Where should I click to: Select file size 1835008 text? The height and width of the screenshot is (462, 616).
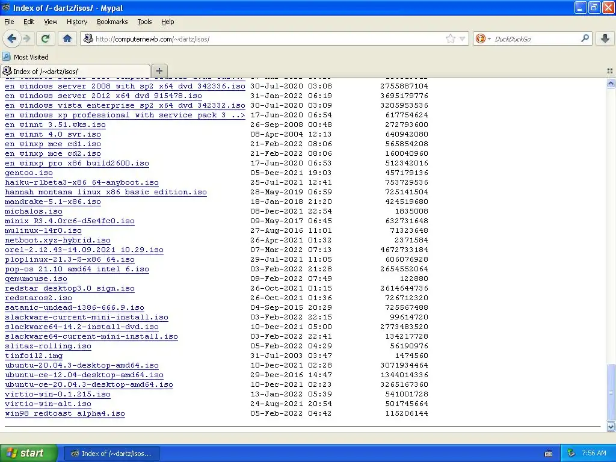click(411, 211)
